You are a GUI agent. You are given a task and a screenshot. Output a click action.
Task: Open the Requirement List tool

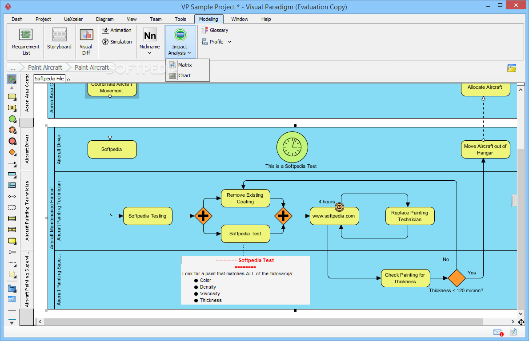pos(26,42)
